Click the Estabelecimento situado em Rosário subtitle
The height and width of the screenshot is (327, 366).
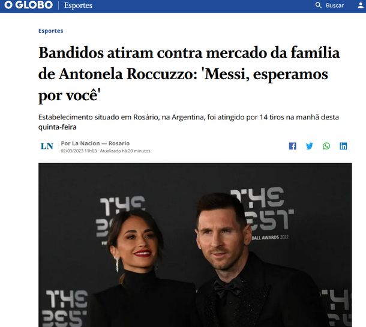coord(188,122)
